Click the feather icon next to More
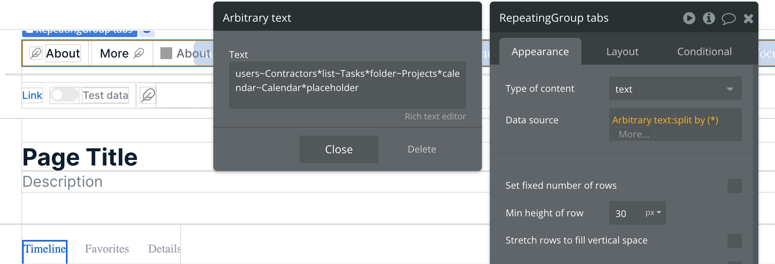 click(x=139, y=53)
